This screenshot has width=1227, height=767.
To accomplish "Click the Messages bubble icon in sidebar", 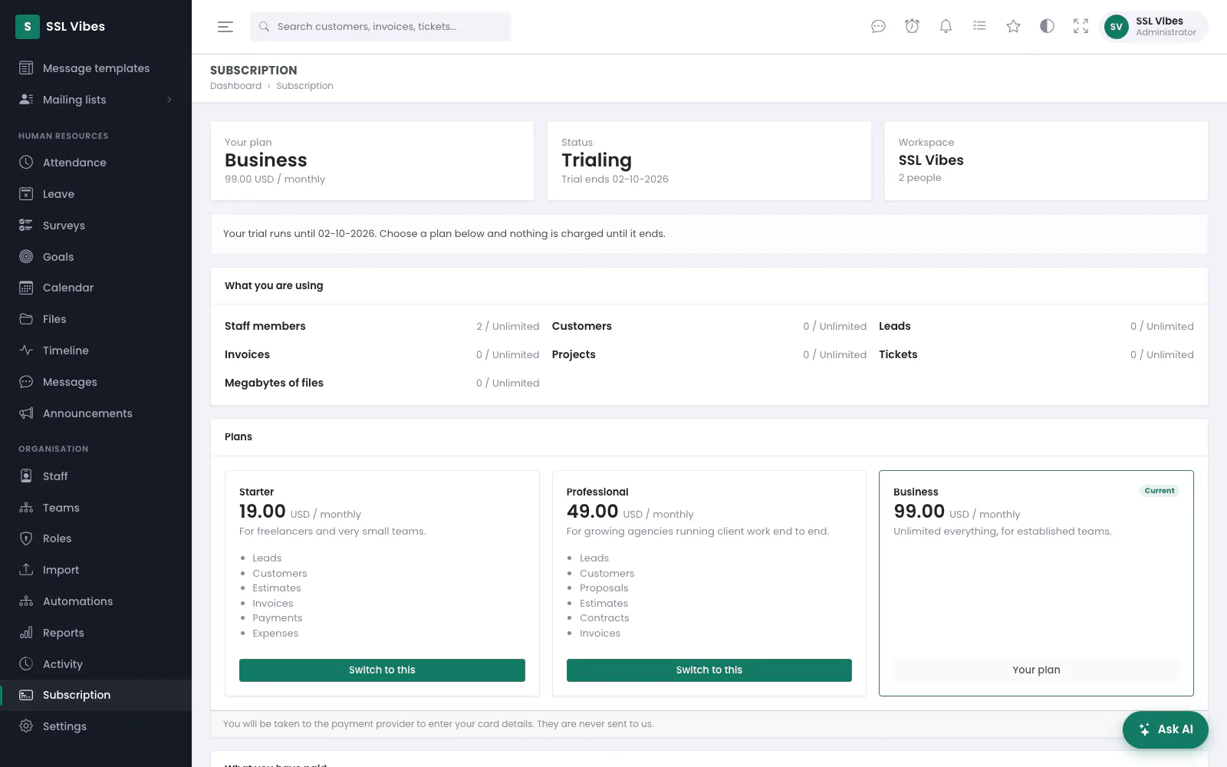I will (x=26, y=382).
